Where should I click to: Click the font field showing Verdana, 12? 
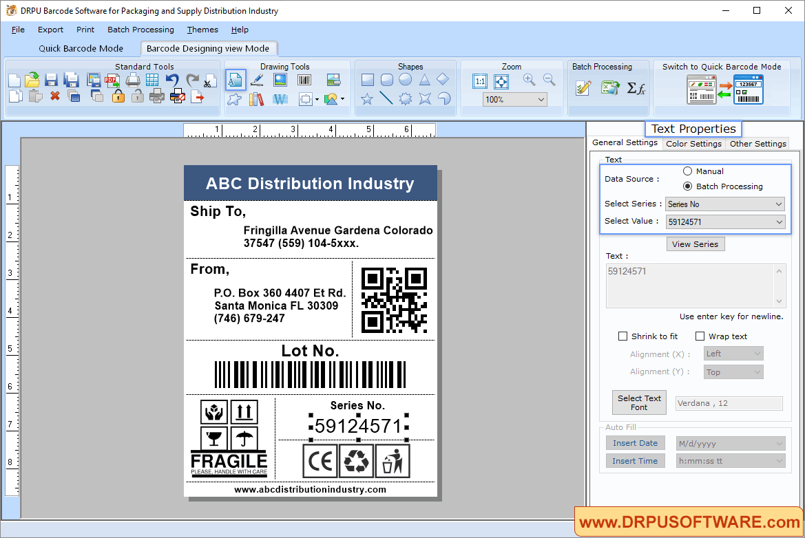coord(729,403)
